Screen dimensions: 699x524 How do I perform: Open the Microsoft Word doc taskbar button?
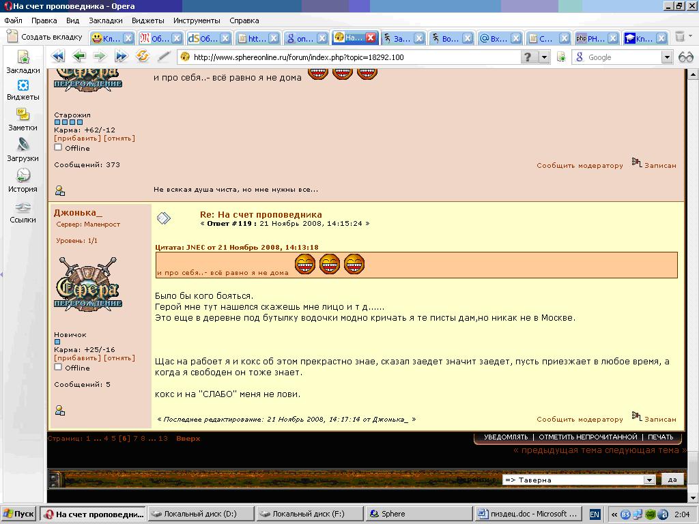tap(529, 514)
